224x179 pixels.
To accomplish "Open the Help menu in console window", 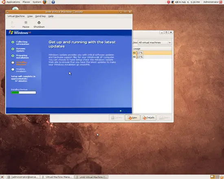I will [x=51, y=16].
